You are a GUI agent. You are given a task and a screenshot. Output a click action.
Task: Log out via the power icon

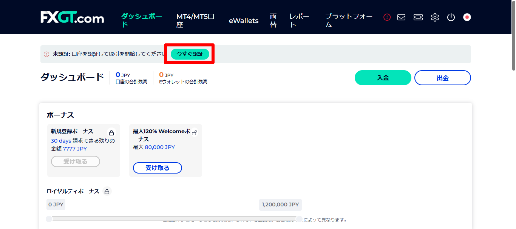[451, 17]
